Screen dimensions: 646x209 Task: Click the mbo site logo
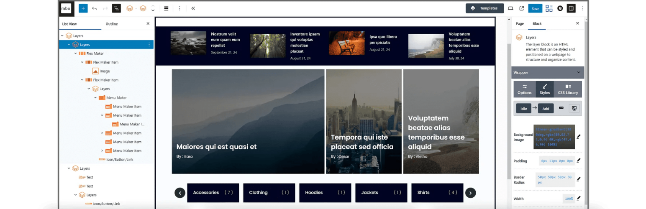coord(66,8)
